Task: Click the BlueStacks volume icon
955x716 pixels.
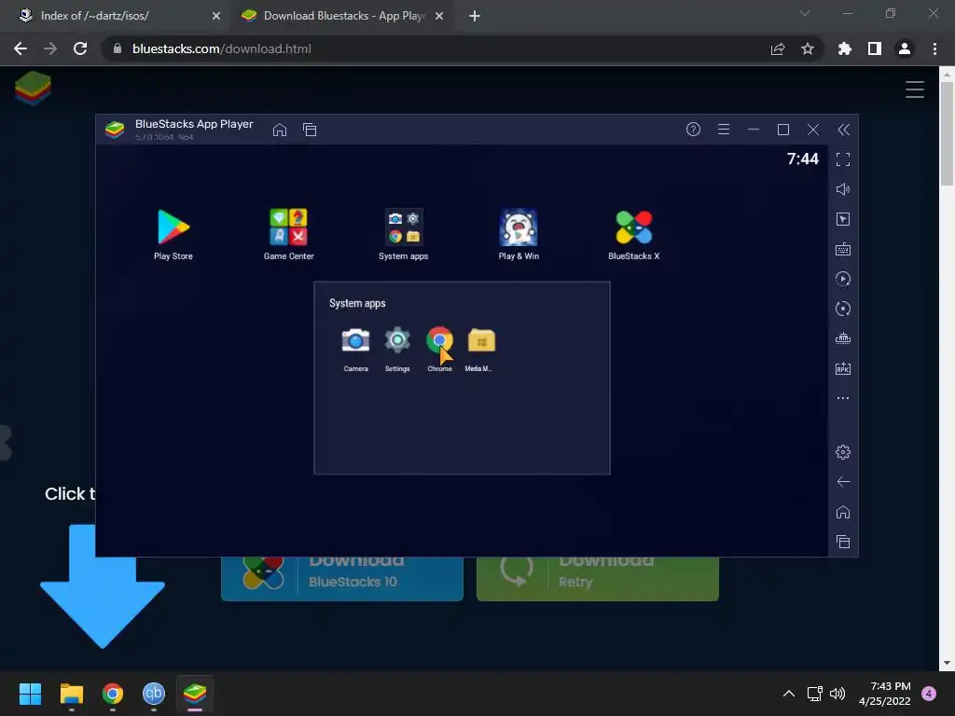Action: (x=843, y=189)
